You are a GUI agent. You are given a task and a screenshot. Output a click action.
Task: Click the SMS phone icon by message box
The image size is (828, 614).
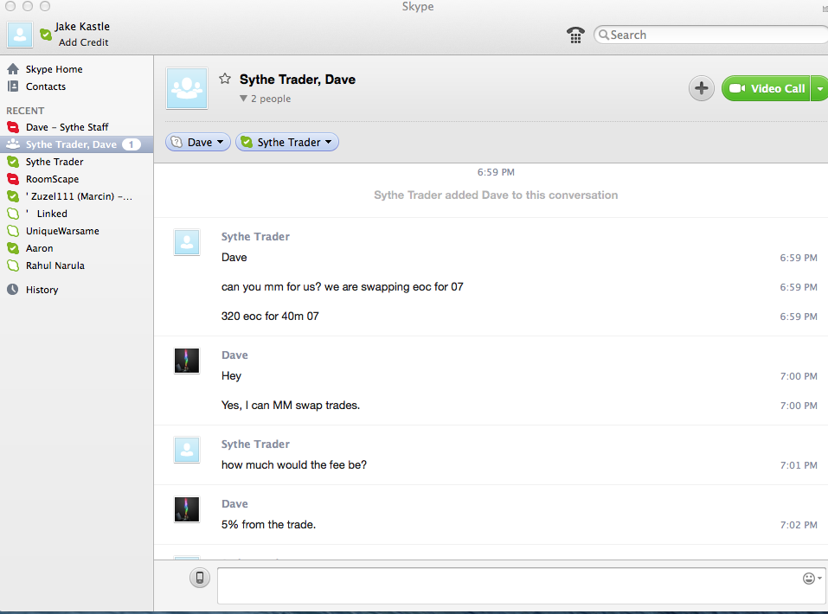tap(200, 578)
